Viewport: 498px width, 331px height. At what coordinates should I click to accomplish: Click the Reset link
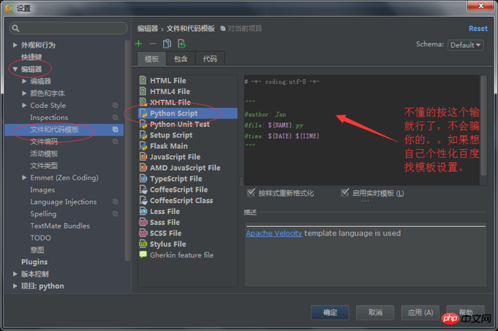(478, 29)
